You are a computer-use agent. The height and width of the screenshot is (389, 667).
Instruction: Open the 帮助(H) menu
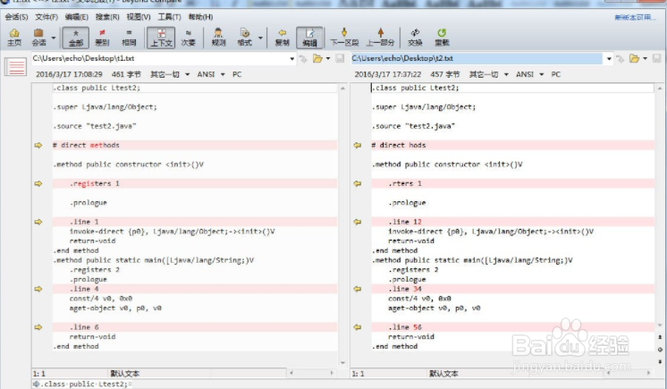pyautogui.click(x=200, y=17)
